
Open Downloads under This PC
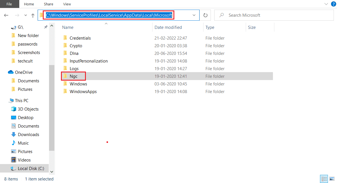(28, 135)
